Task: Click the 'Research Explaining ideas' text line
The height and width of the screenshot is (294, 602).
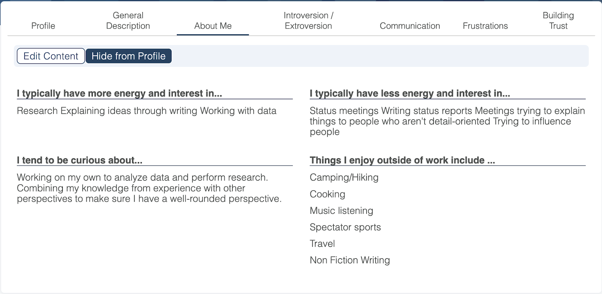Action: coord(146,111)
